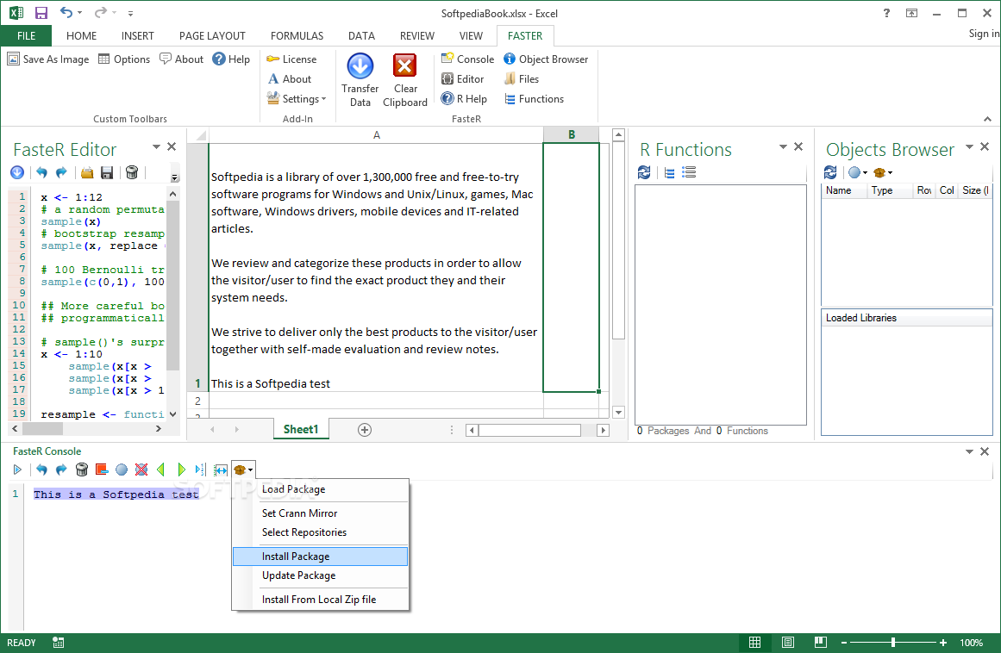Click the tree view icon in R Functions
This screenshot has width=1001, height=653.
pos(669,172)
